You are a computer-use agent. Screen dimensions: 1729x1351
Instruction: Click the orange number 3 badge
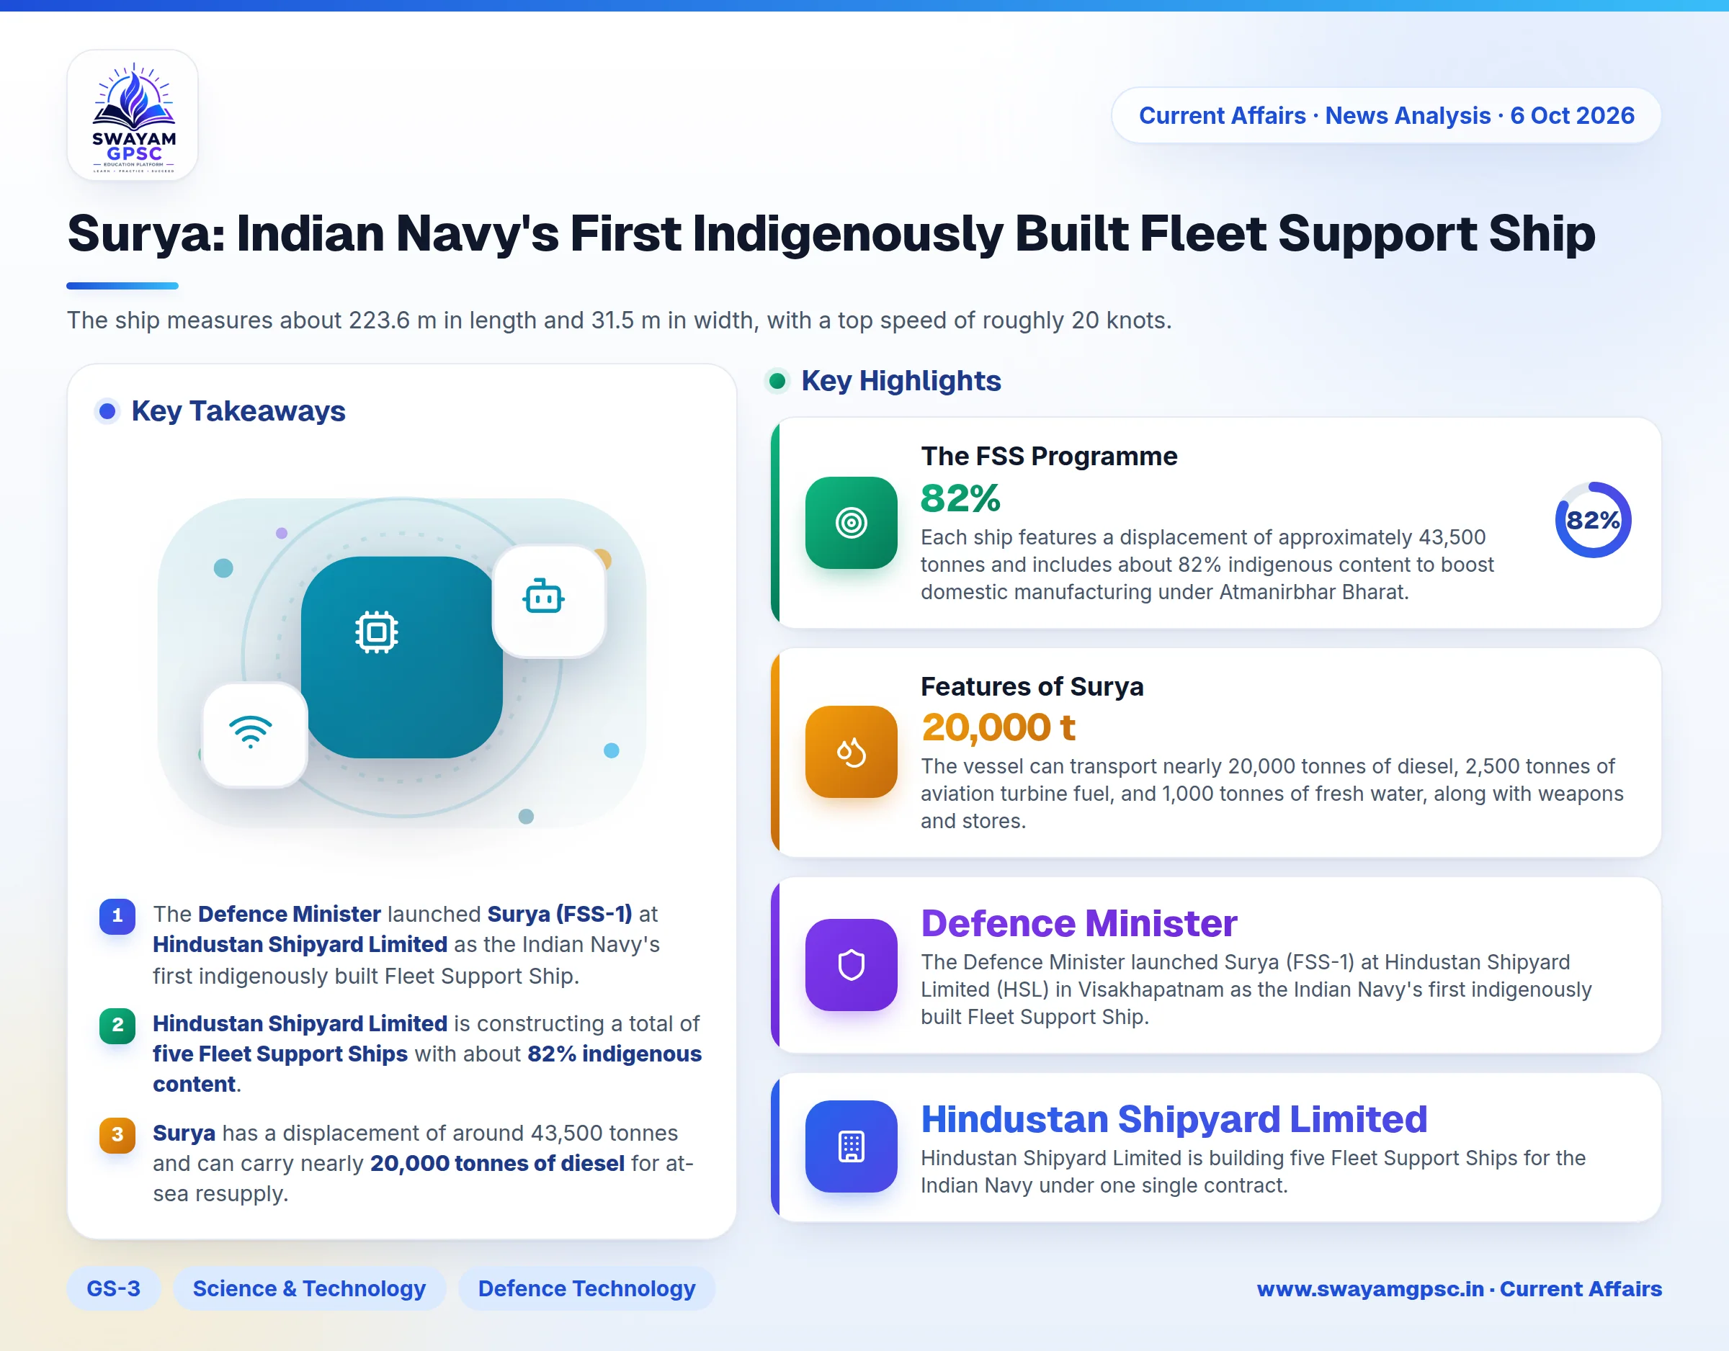coord(117,1134)
